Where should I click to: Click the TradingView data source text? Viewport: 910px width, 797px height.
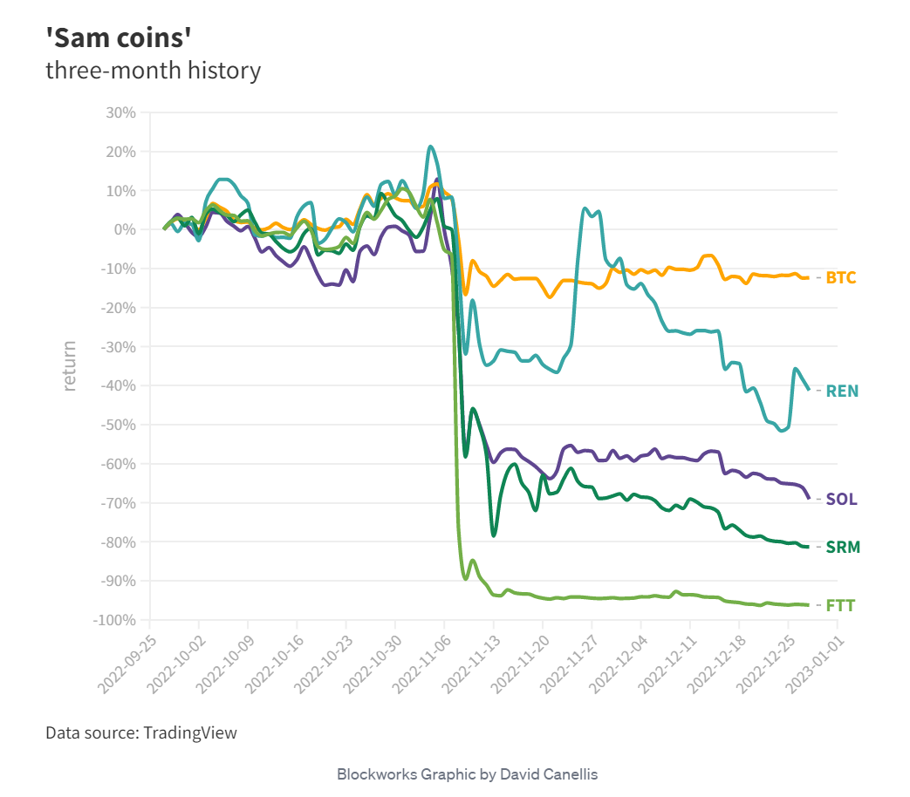[141, 732]
